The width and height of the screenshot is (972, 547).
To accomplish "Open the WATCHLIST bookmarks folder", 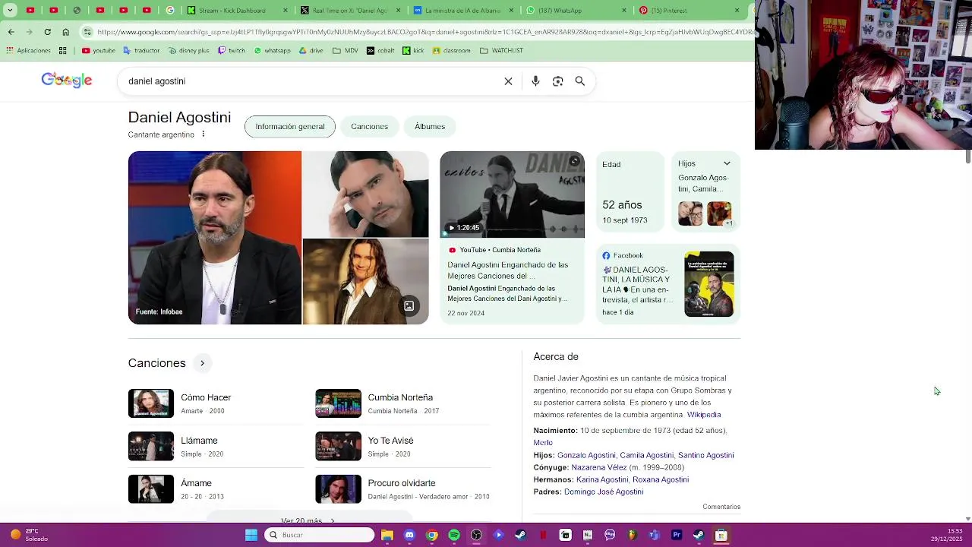I will pos(501,51).
